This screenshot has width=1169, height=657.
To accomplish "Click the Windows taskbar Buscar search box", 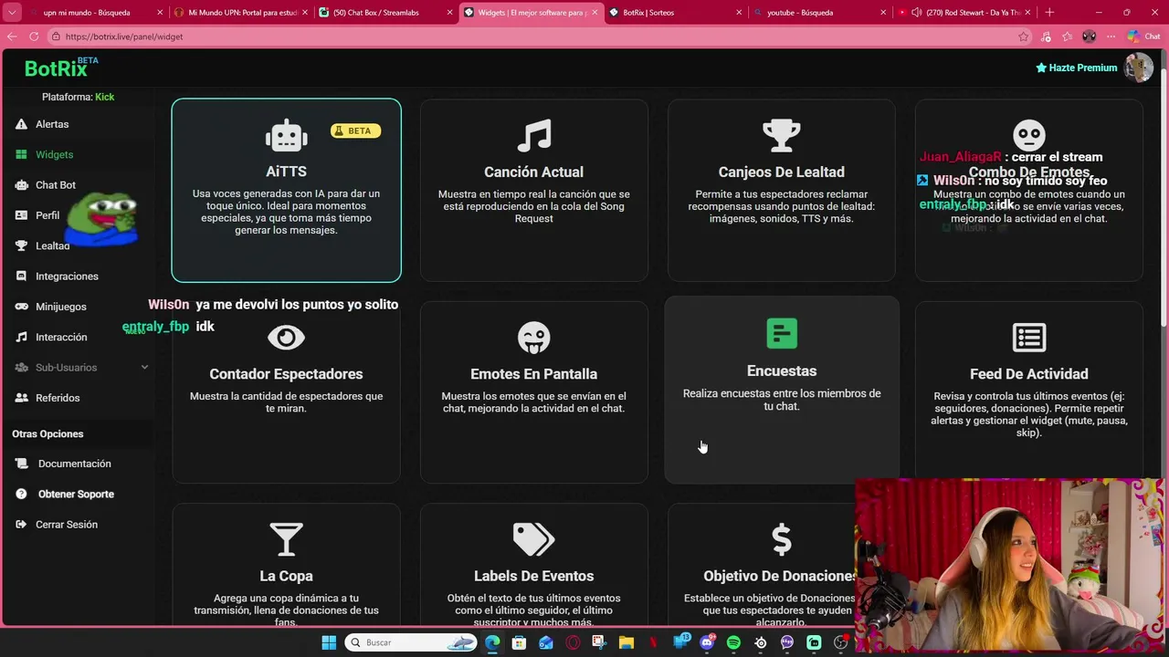I will pyautogui.click(x=411, y=642).
